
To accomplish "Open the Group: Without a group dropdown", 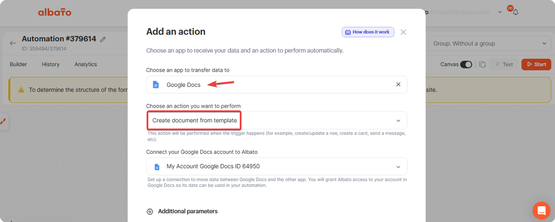I will [490, 43].
